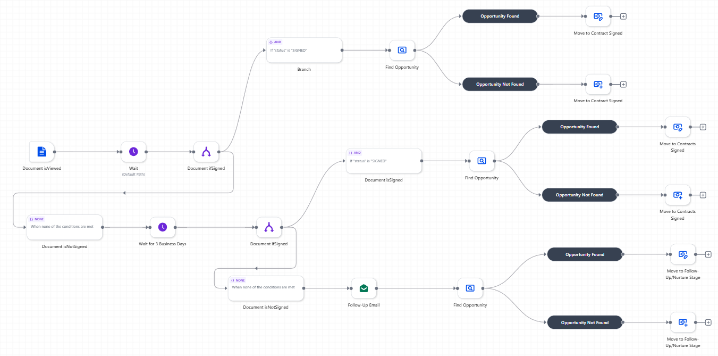The width and height of the screenshot is (718, 356).
Task: Select Opportunity Found pill leading to Follow-Up/Nurture Stage
Action: click(585, 254)
